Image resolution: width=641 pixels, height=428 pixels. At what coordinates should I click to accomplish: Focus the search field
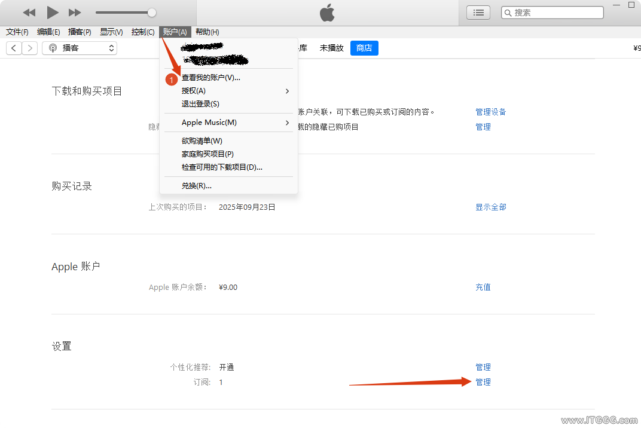[553, 13]
